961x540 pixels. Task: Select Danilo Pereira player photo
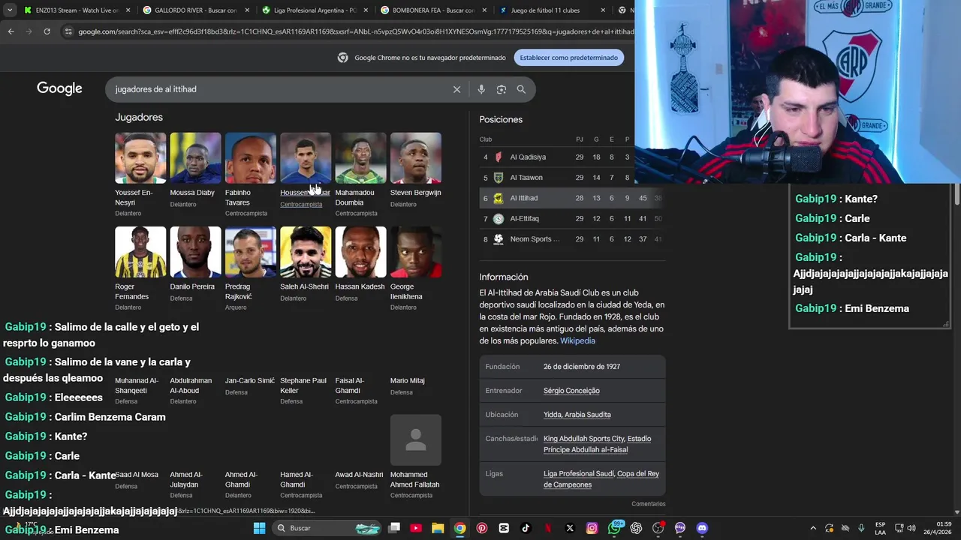tap(195, 252)
